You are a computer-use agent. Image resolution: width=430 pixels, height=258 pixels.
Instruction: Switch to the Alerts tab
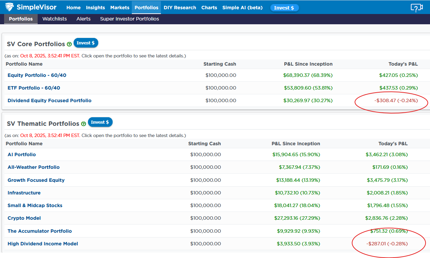click(x=84, y=19)
